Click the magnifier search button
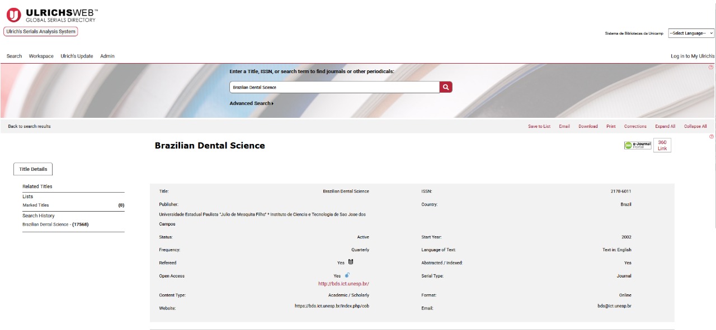Image resolution: width=716 pixels, height=330 pixels. (x=446, y=87)
